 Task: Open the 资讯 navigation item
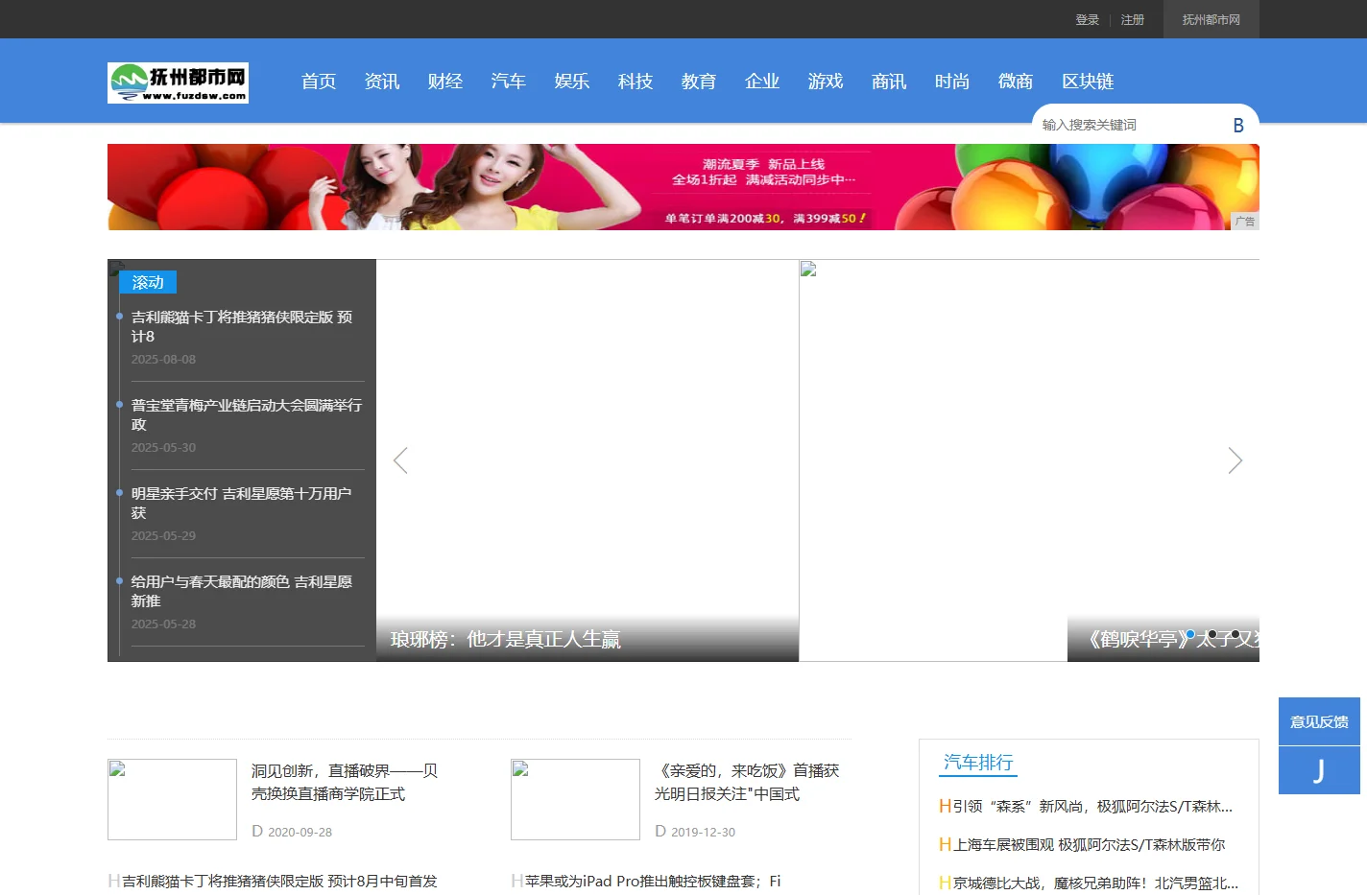pyautogui.click(x=382, y=82)
